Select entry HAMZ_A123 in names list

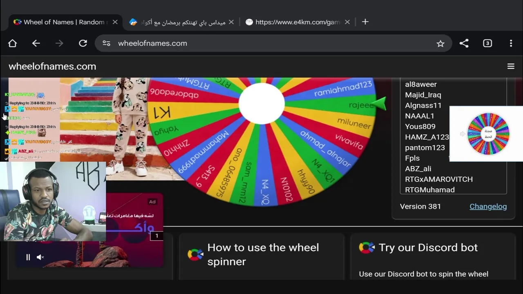click(x=427, y=137)
